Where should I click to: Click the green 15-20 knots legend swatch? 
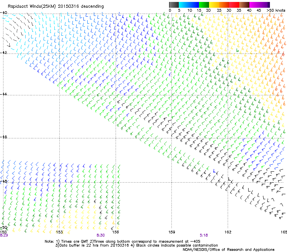204,5
